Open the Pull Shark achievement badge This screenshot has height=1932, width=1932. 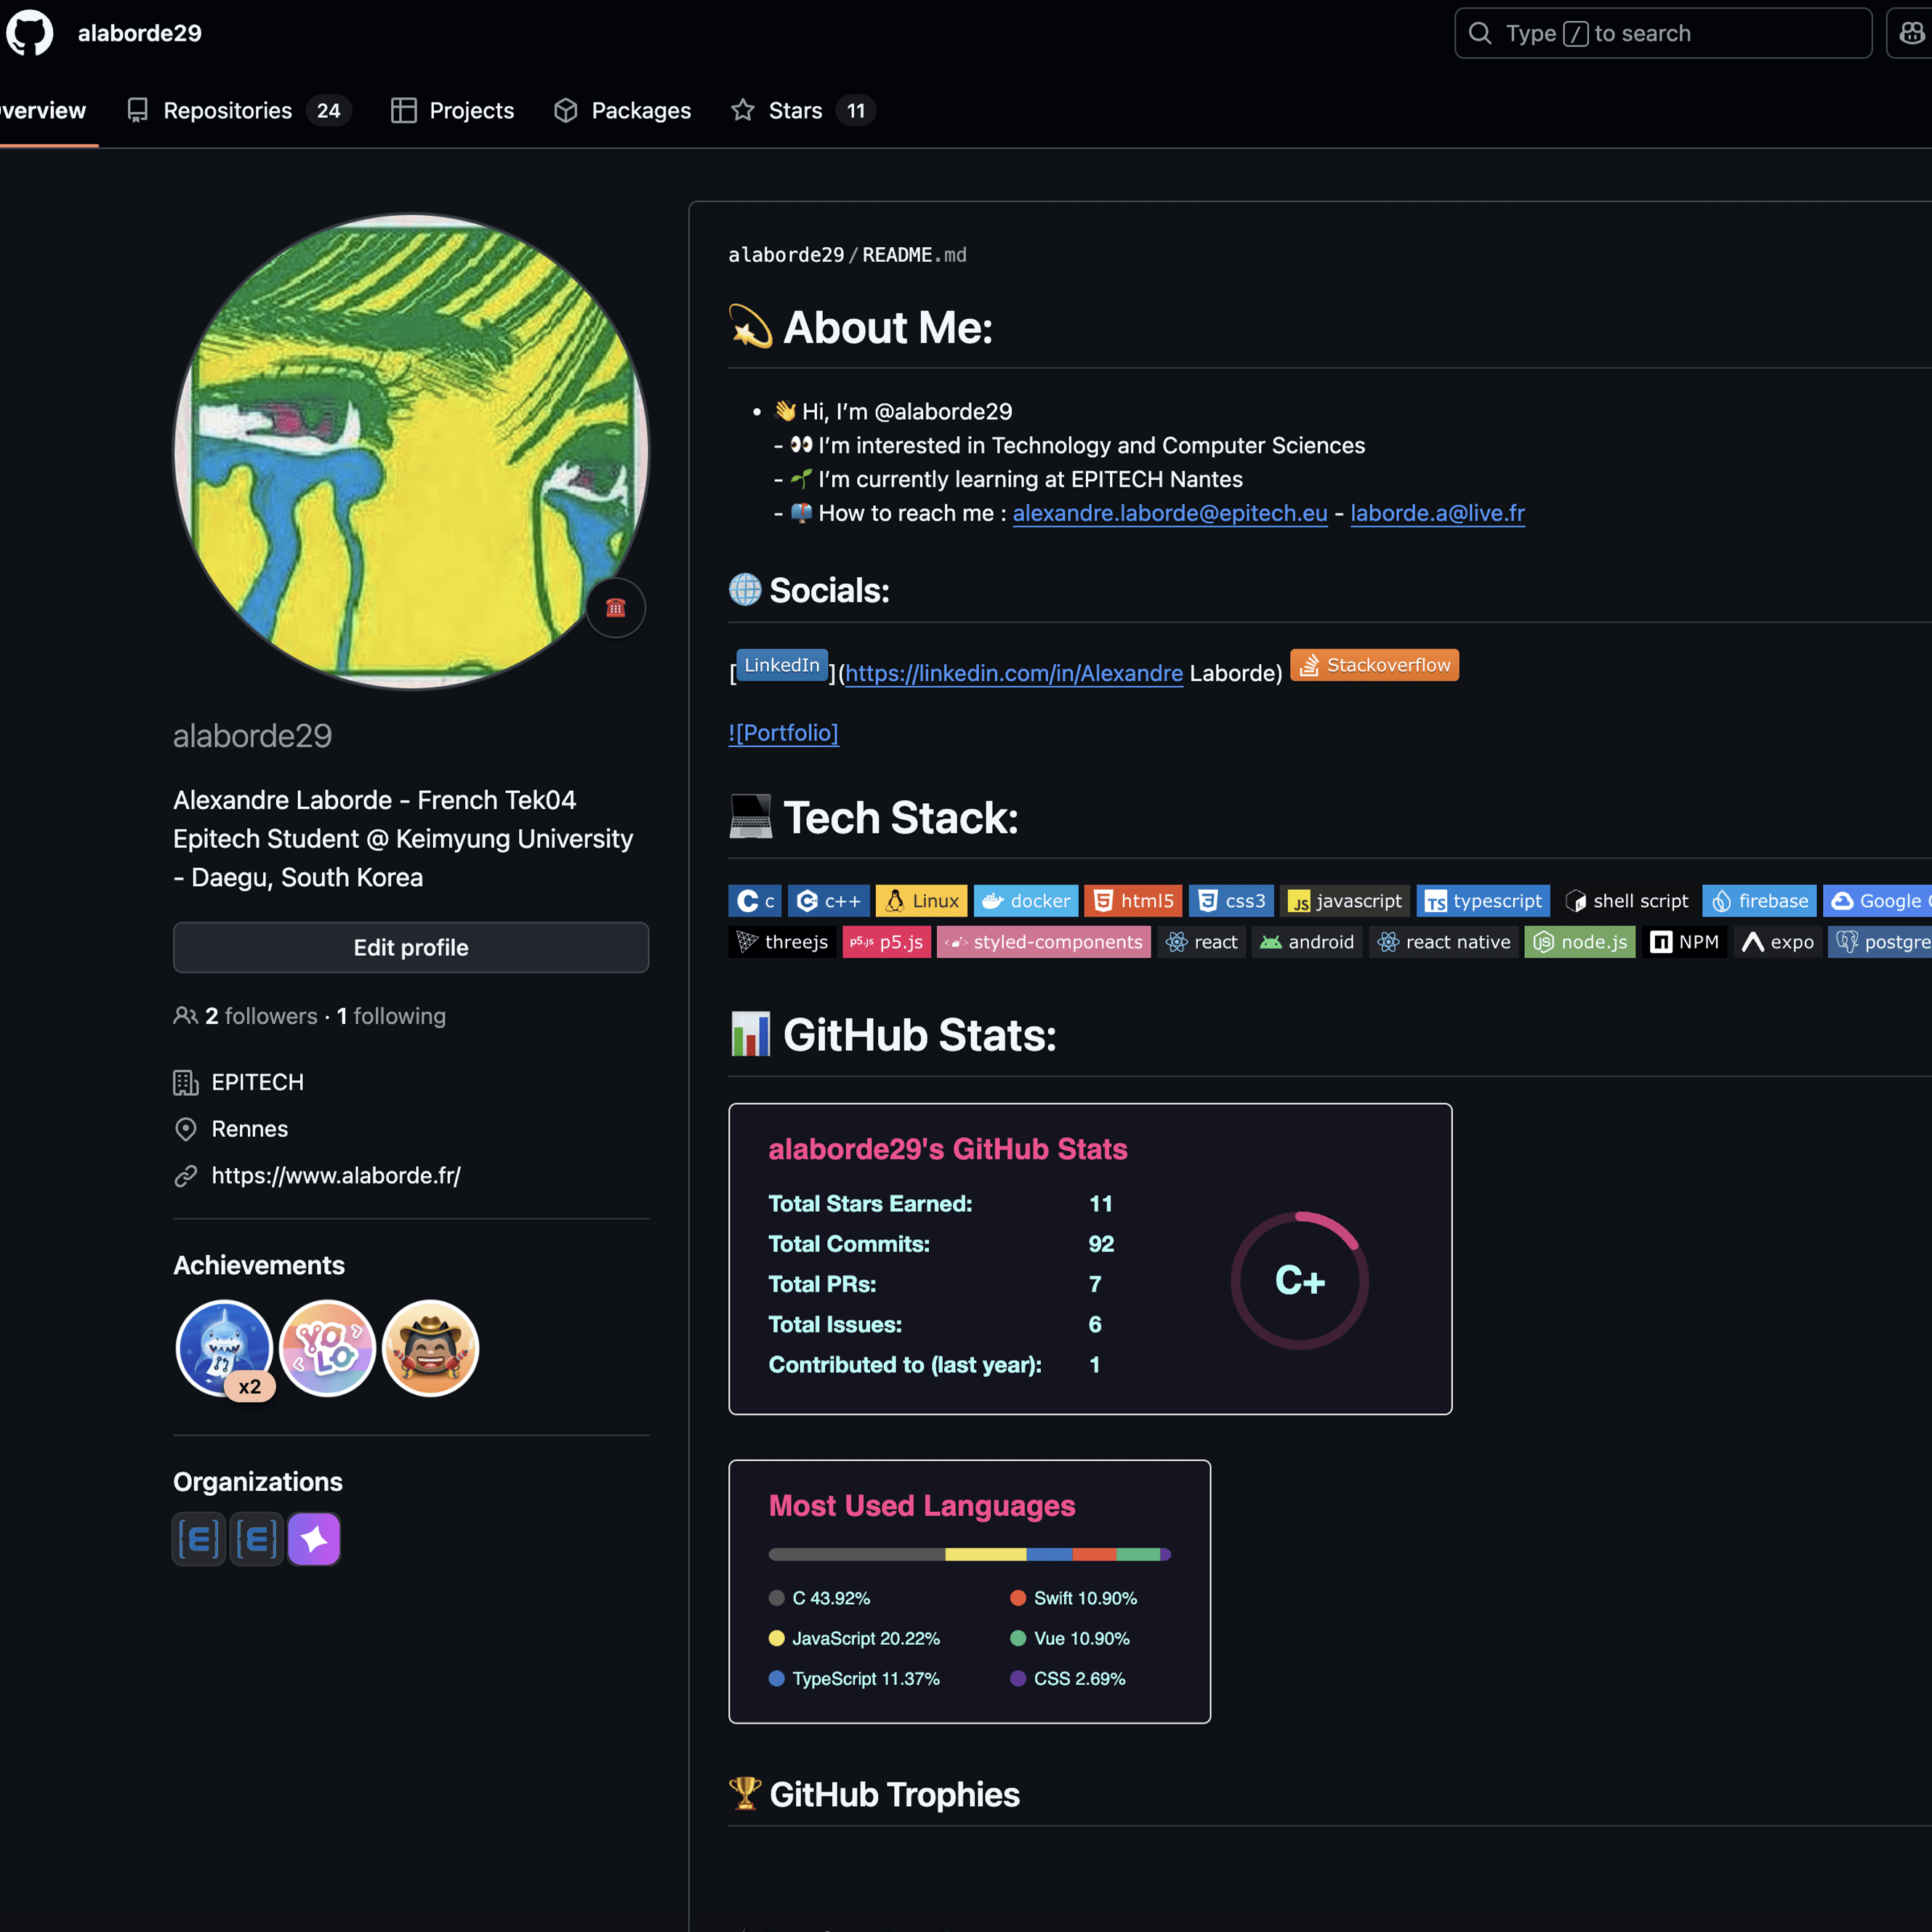pos(224,1347)
